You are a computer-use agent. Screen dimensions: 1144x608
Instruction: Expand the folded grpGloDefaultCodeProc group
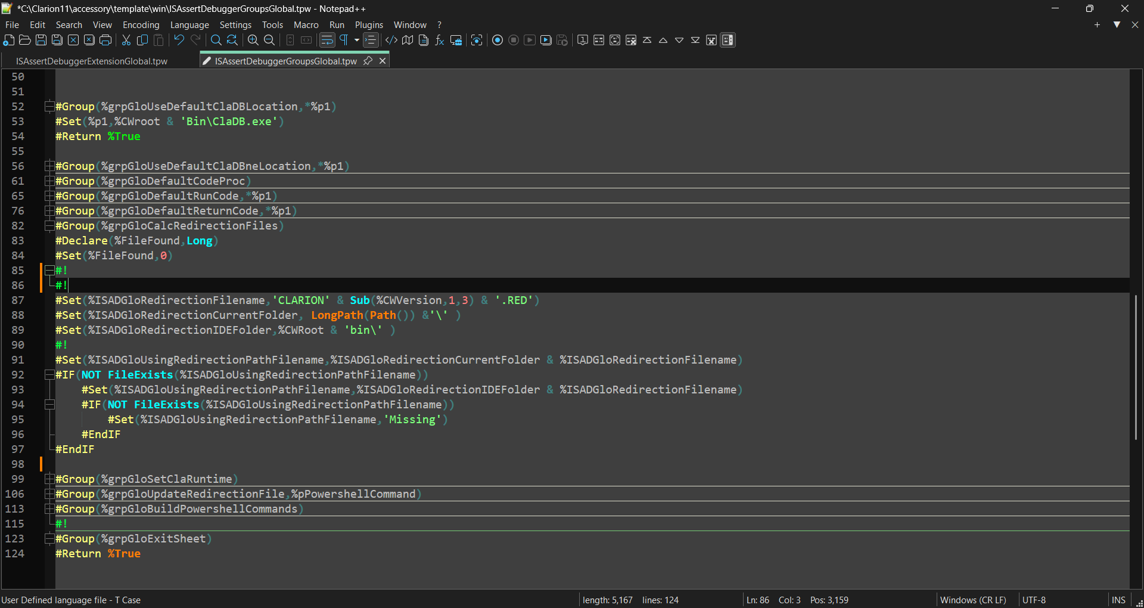pos(49,181)
